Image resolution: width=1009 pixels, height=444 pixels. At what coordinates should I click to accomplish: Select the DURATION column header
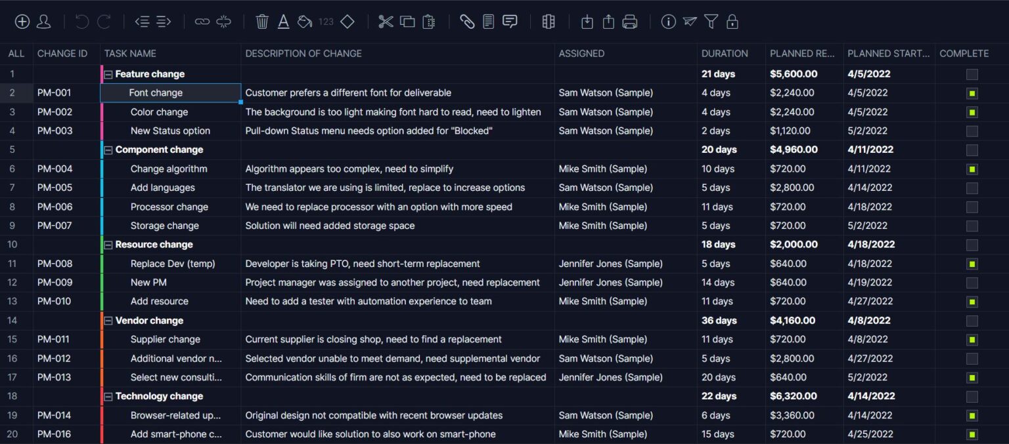[x=725, y=53]
